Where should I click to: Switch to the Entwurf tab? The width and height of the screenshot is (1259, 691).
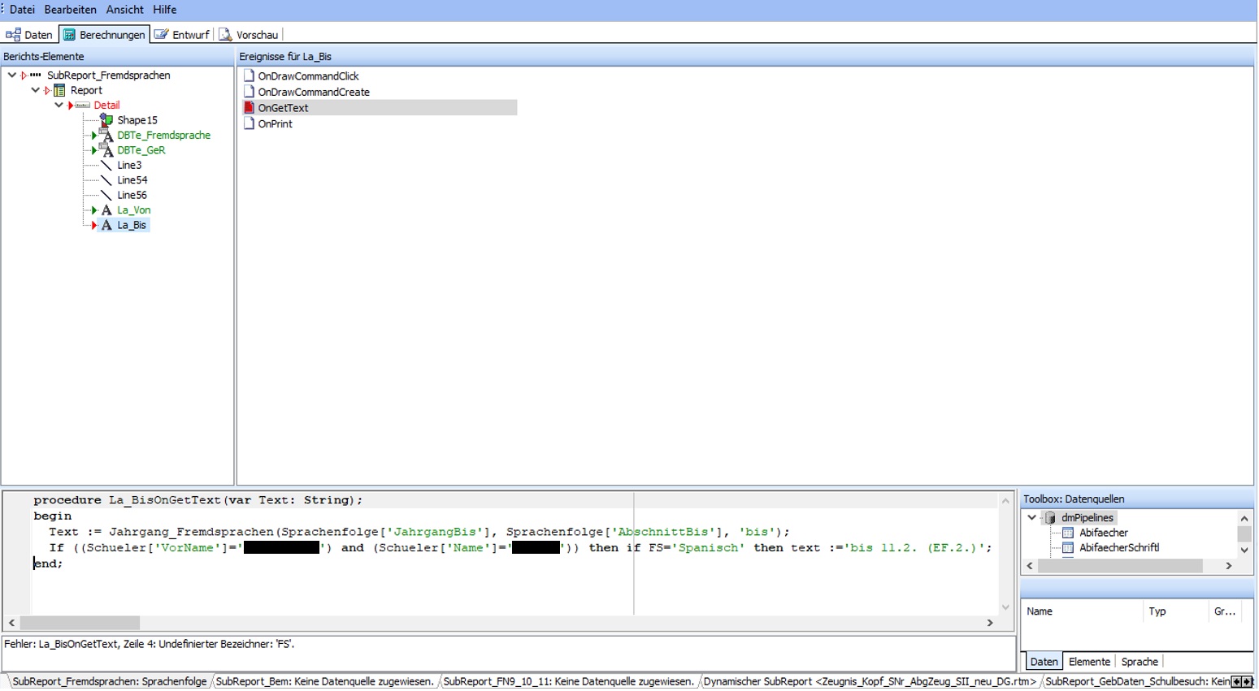click(183, 35)
